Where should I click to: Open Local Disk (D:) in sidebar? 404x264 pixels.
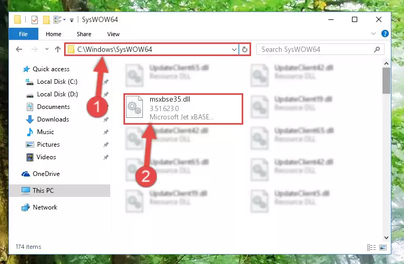57,94
